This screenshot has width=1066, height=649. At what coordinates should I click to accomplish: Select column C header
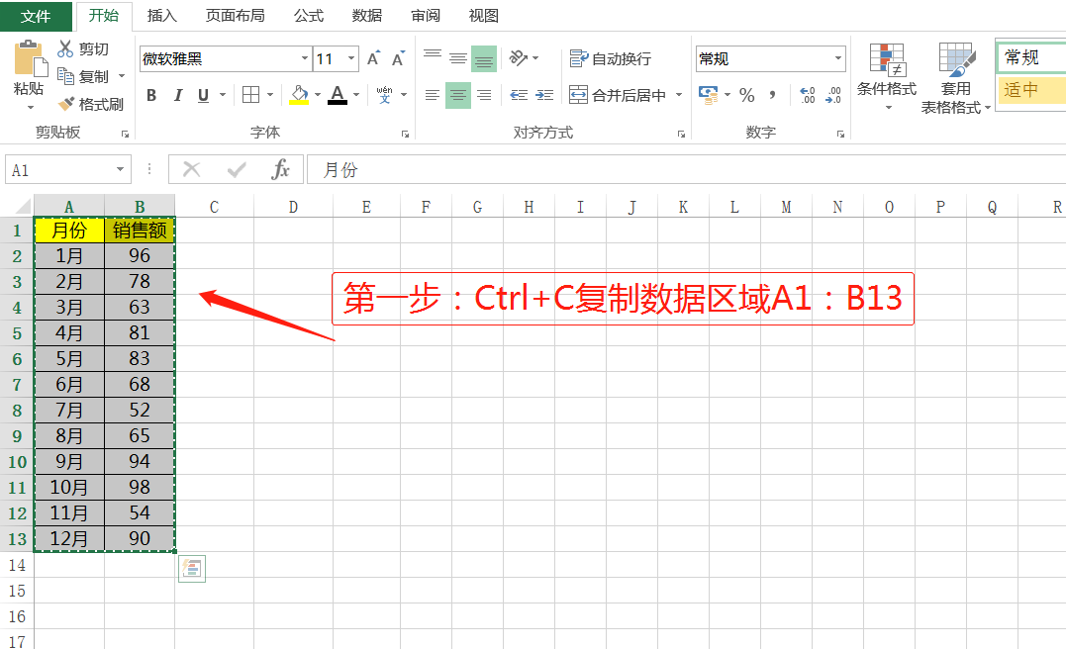click(214, 207)
